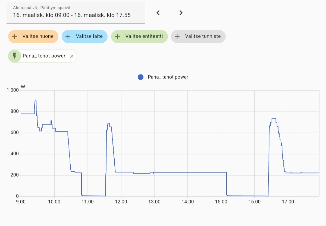Click the Pana_ tehot power chip label

pos(44,56)
